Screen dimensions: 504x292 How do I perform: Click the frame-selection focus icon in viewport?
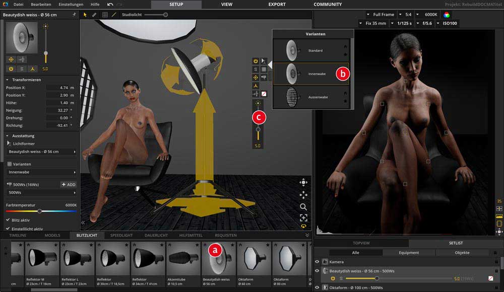(303, 217)
